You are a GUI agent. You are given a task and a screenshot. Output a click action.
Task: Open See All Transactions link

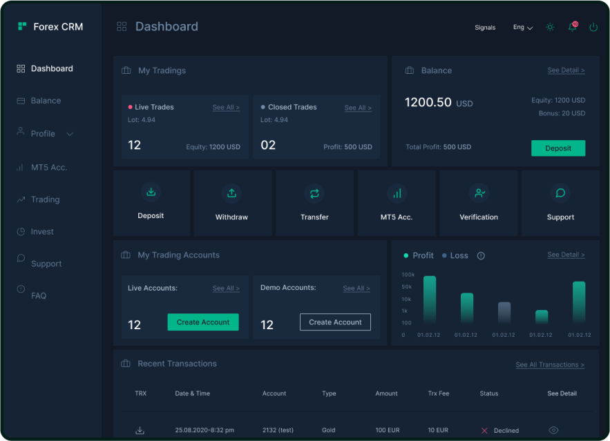(550, 365)
